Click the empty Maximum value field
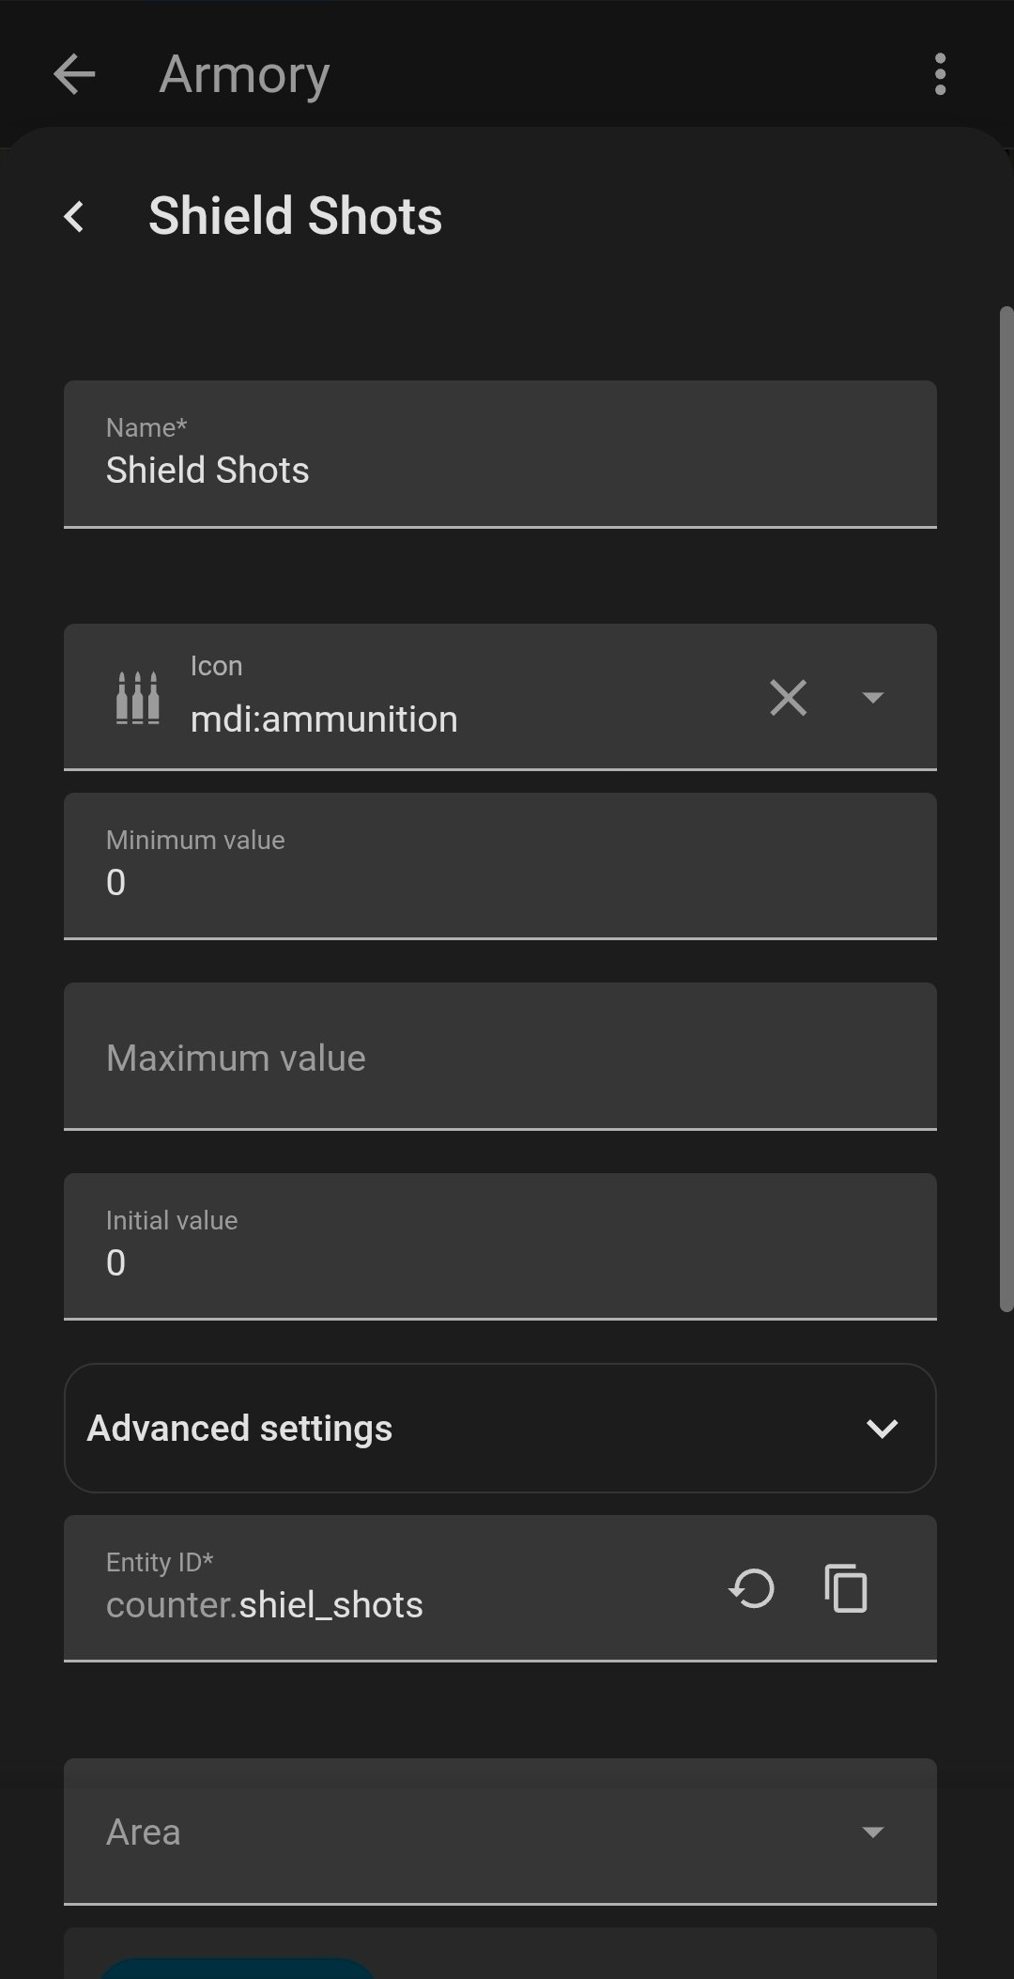This screenshot has height=1979, width=1014. pyautogui.click(x=500, y=1057)
